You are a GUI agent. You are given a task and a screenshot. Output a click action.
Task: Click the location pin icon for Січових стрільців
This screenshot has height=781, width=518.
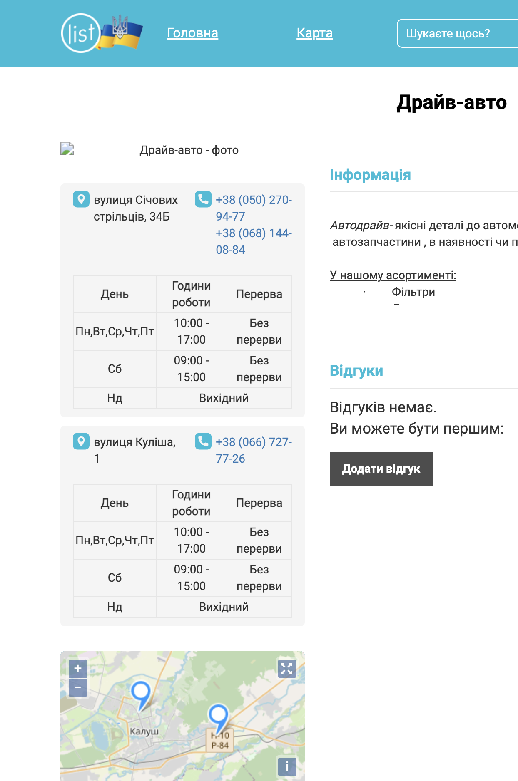pyautogui.click(x=81, y=199)
